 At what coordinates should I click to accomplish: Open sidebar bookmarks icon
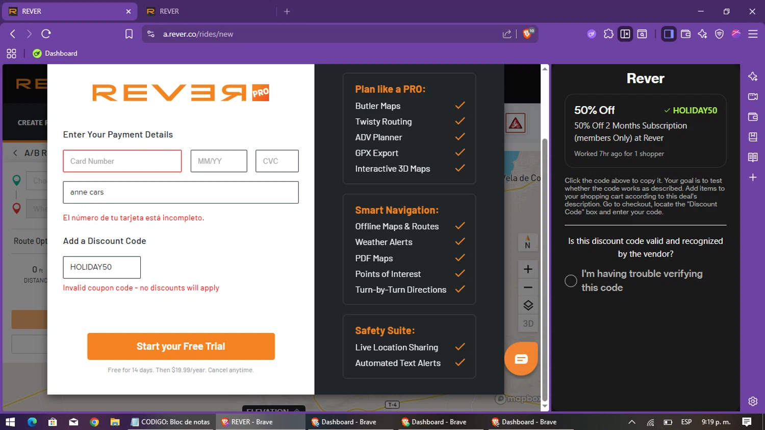(x=753, y=137)
